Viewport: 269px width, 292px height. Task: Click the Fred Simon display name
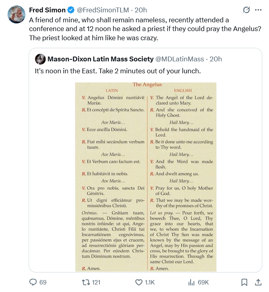(47, 10)
